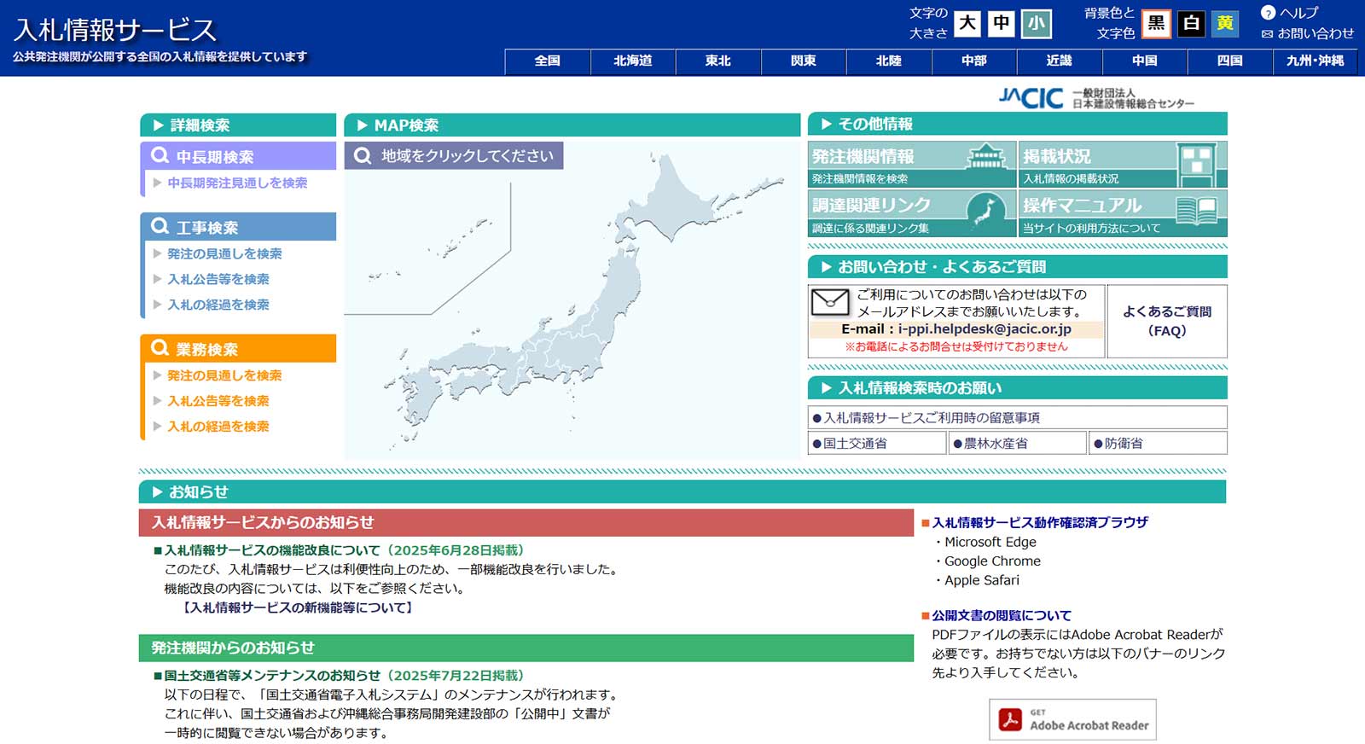Select the 近畿 region tab

(1060, 61)
